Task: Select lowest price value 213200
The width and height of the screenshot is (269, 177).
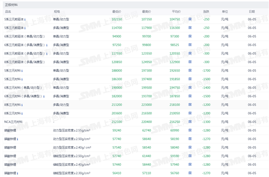Action: coord(117,105)
